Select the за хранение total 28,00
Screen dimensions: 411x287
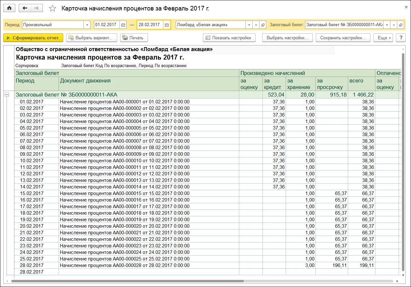click(x=300, y=95)
